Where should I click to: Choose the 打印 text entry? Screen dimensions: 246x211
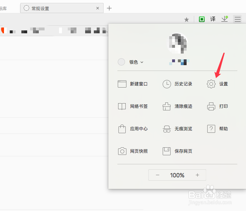coord(224,106)
